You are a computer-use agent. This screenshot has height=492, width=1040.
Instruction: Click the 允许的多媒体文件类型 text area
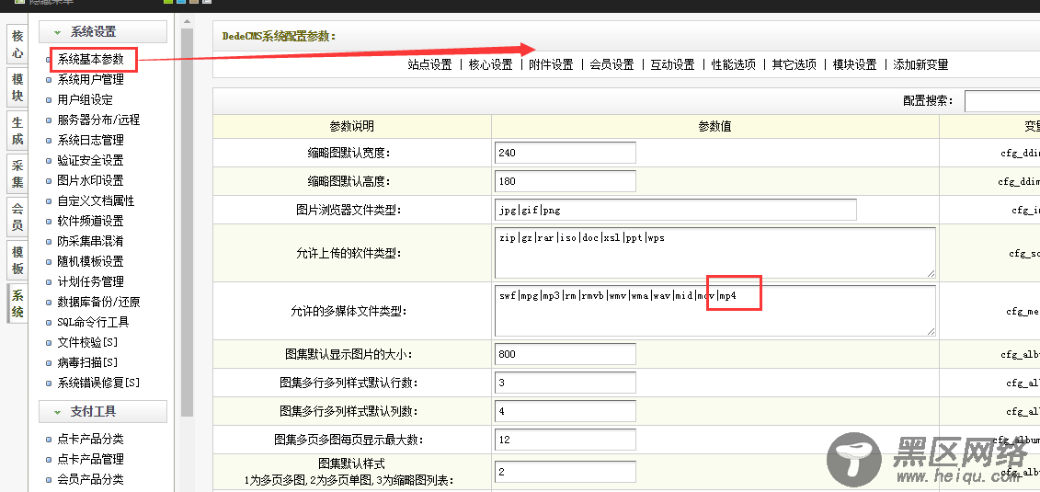[714, 311]
